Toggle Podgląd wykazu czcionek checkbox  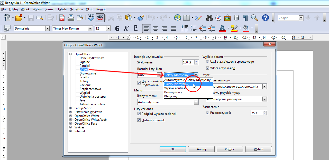tap(139, 114)
